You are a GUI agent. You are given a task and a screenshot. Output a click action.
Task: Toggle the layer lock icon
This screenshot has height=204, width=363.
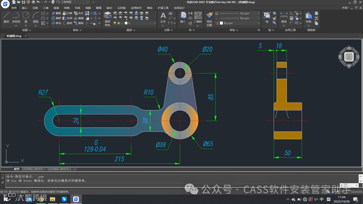[x=122, y=23]
